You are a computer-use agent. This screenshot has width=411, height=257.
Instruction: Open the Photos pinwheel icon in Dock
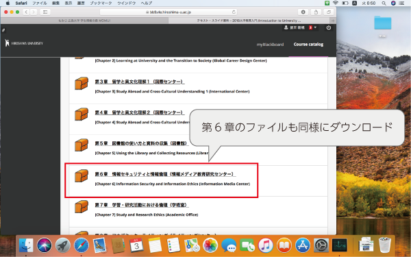(210, 245)
